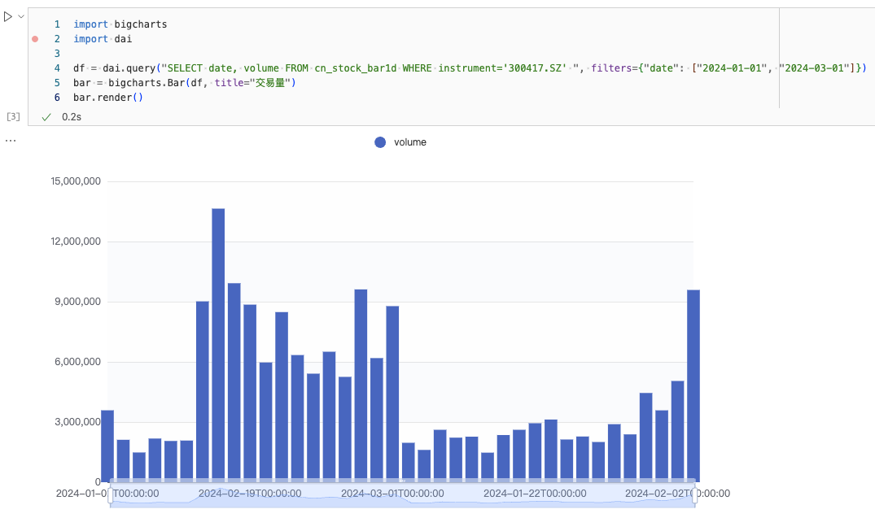Click the execution count [3] label
Viewport: 875px width, 518px height.
[13, 116]
